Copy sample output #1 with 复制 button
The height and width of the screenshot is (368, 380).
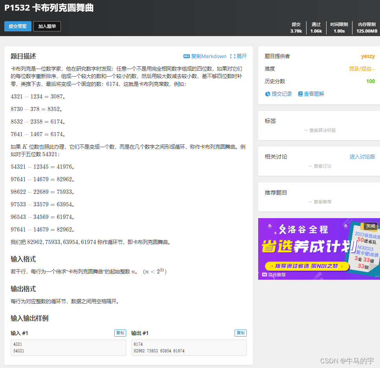pos(240,333)
